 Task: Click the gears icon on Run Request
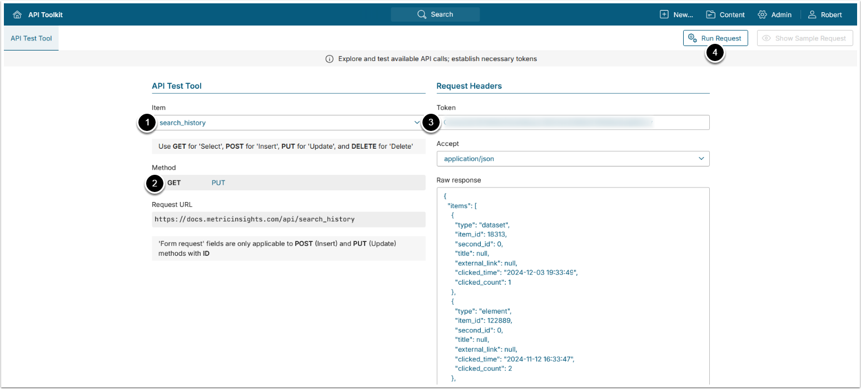693,38
